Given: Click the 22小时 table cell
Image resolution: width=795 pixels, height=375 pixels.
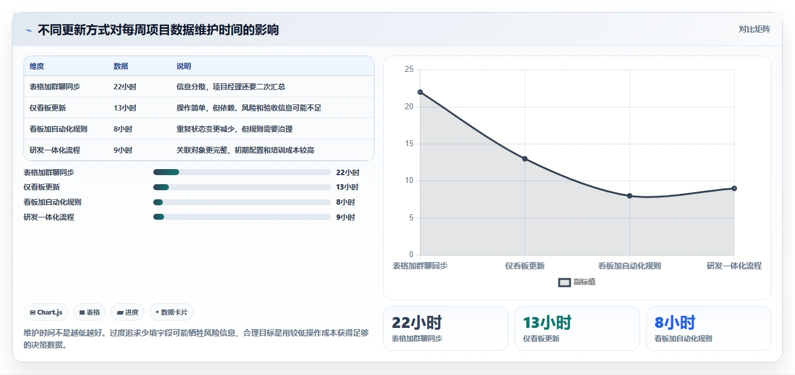Looking at the screenshot, I should pyautogui.click(x=125, y=87).
